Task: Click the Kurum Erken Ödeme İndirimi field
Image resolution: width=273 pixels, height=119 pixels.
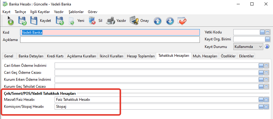Action: pyautogui.click(x=156, y=80)
